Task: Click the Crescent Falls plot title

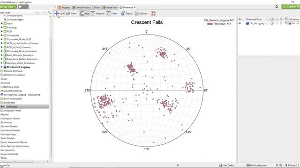Action: 147,22
